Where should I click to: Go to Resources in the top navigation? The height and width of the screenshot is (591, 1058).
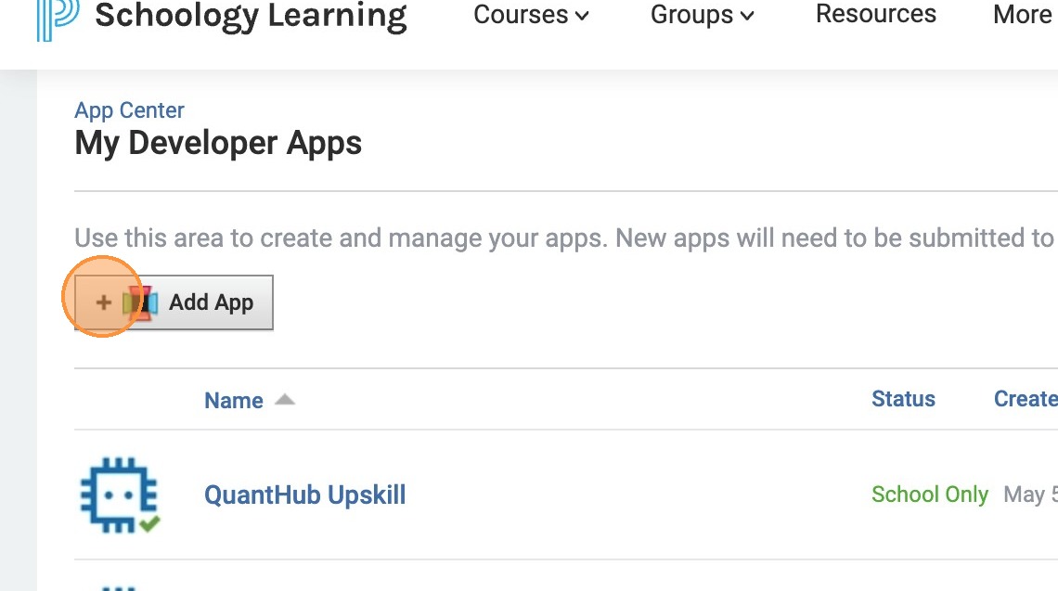876,15
